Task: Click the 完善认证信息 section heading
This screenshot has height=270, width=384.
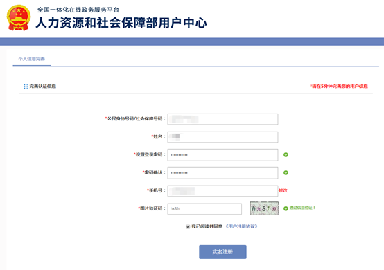Action: point(42,87)
